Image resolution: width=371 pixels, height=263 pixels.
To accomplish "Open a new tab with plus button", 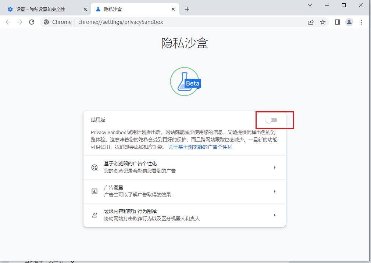I will tap(187, 9).
